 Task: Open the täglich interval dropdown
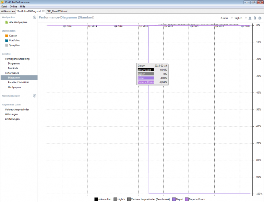pyautogui.click(x=241, y=18)
